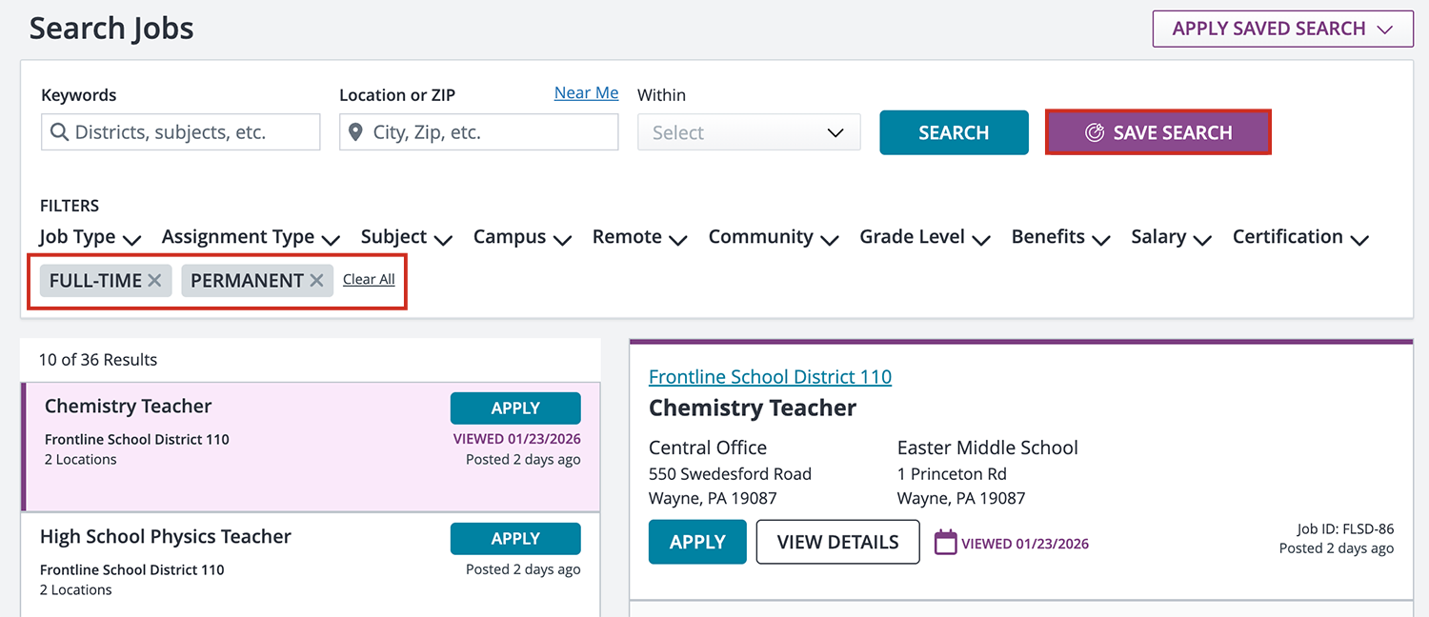Click the magnifier icon in Keywords field
Viewport: 1429px width, 617px height.
pyautogui.click(x=59, y=132)
